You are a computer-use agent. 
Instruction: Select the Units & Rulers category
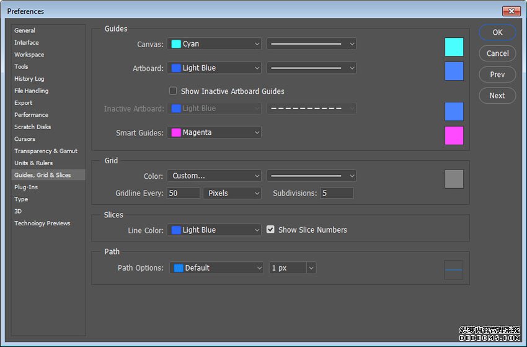pos(33,163)
